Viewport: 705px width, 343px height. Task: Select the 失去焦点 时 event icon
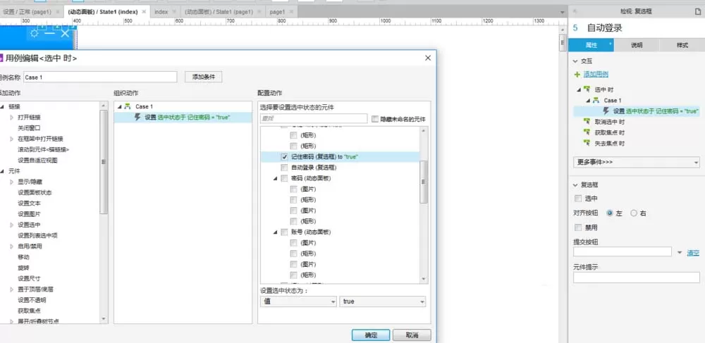[587, 143]
